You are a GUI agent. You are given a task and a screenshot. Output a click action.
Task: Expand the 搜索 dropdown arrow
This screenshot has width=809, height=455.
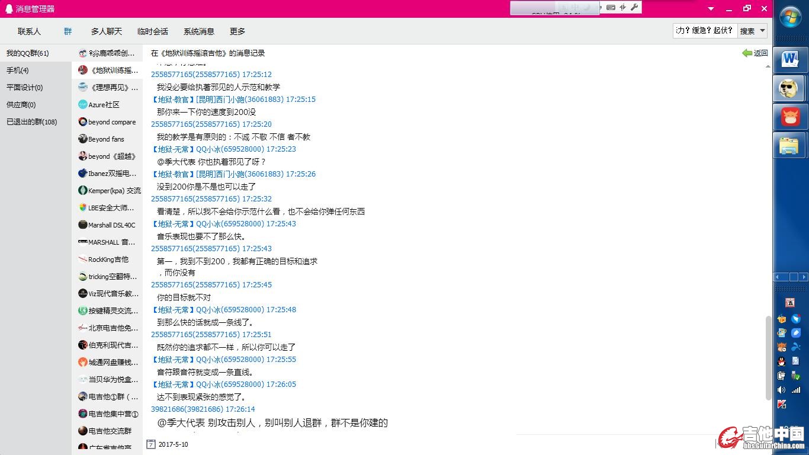click(763, 31)
